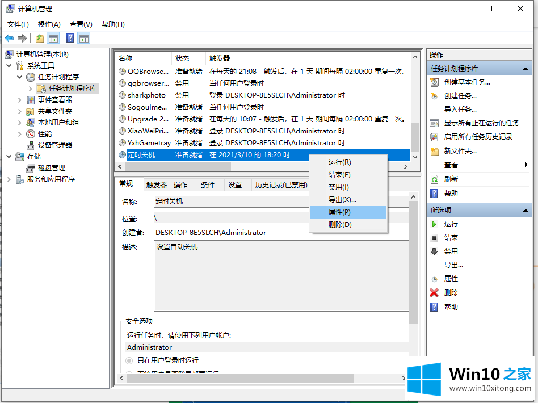This screenshot has height=403, width=538.
Task: Click the 属性 action in 所选项 section
Action: (451, 279)
